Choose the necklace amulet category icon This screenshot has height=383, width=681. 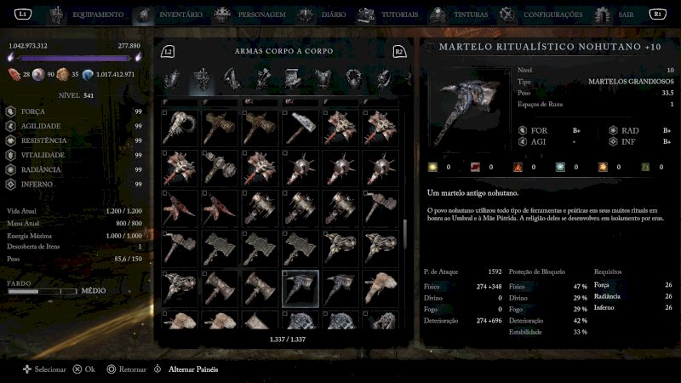click(353, 79)
